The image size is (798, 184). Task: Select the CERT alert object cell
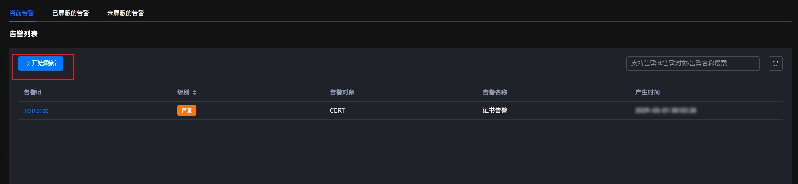point(337,110)
